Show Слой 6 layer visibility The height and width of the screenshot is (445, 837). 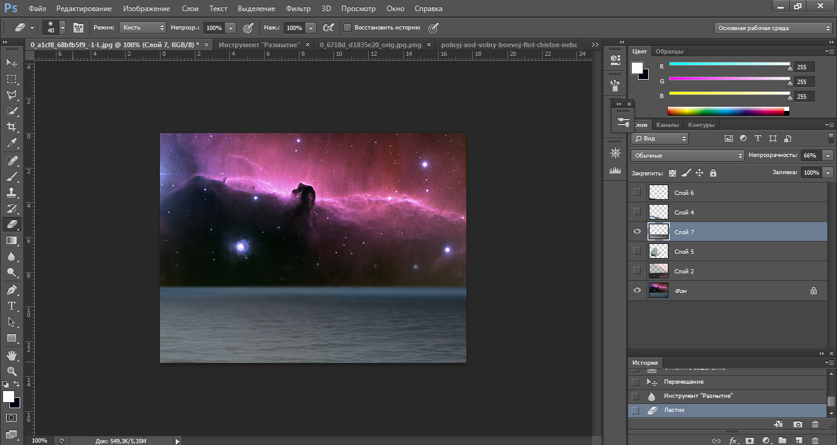[x=637, y=192]
